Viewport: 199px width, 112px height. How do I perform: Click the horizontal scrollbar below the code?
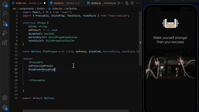tap(76, 111)
